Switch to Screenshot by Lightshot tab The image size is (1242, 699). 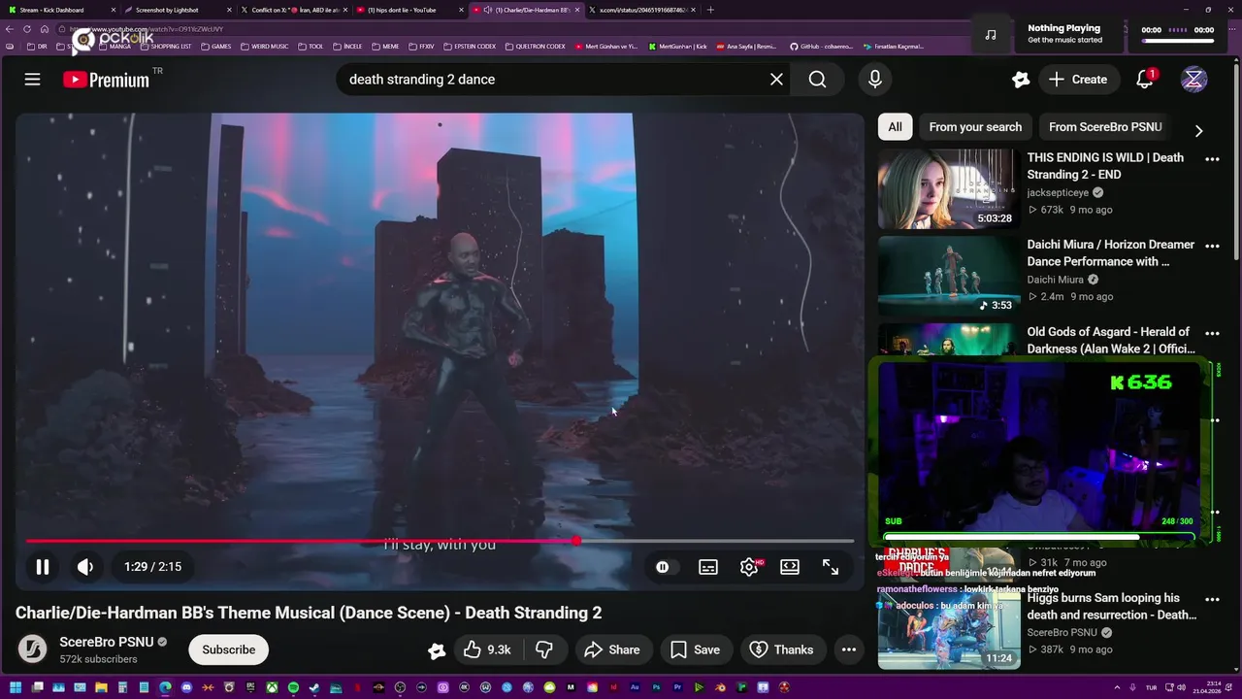175,10
